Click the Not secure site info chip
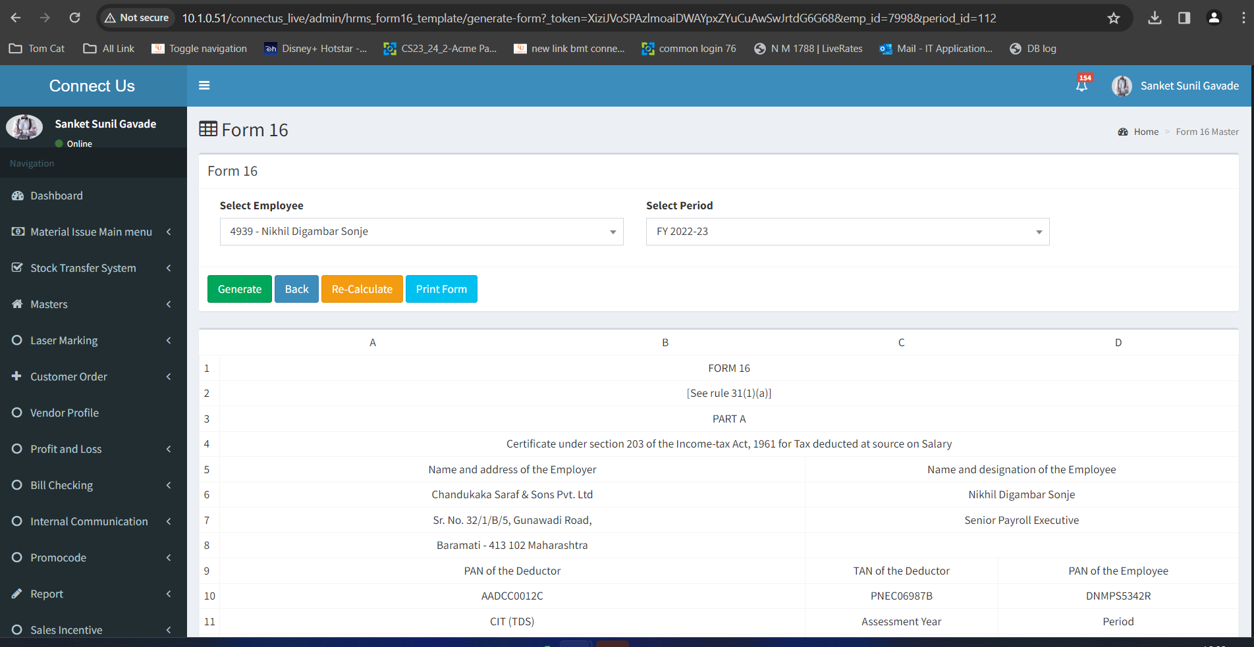Image resolution: width=1254 pixels, height=647 pixels. (x=137, y=18)
